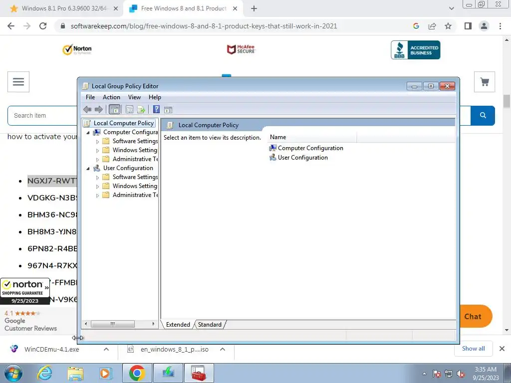The width and height of the screenshot is (511, 383).
Task: Open Internet Explorer from the taskbar
Action: [x=44, y=373]
